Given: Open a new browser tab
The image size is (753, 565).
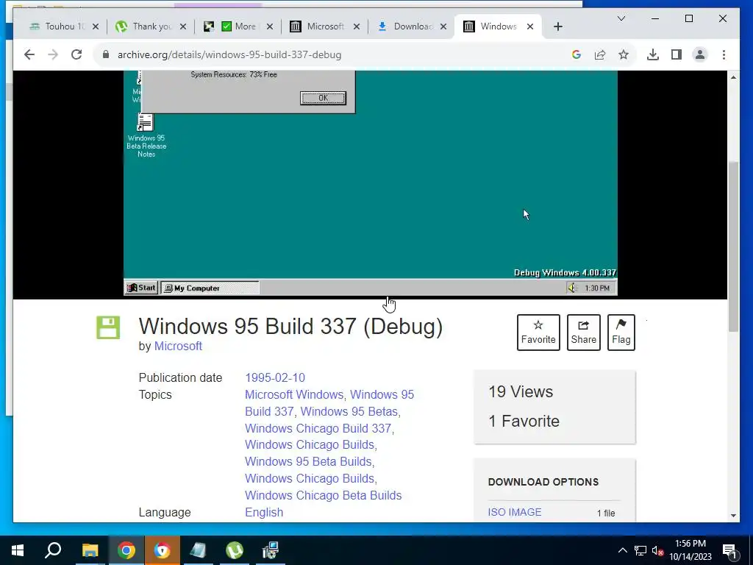Looking at the screenshot, I should pos(557,26).
